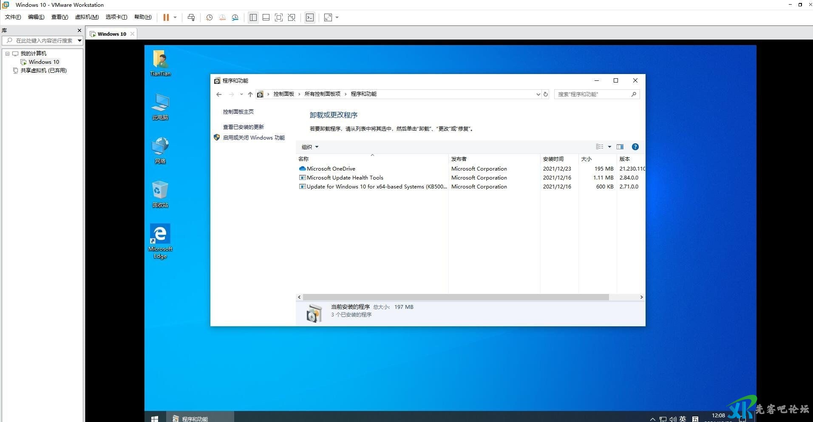Toggle the library sidebar view button
This screenshot has height=422, width=813.
pos(253,17)
